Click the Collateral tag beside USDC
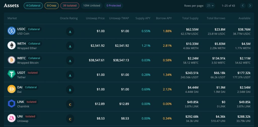 coord(34,29)
